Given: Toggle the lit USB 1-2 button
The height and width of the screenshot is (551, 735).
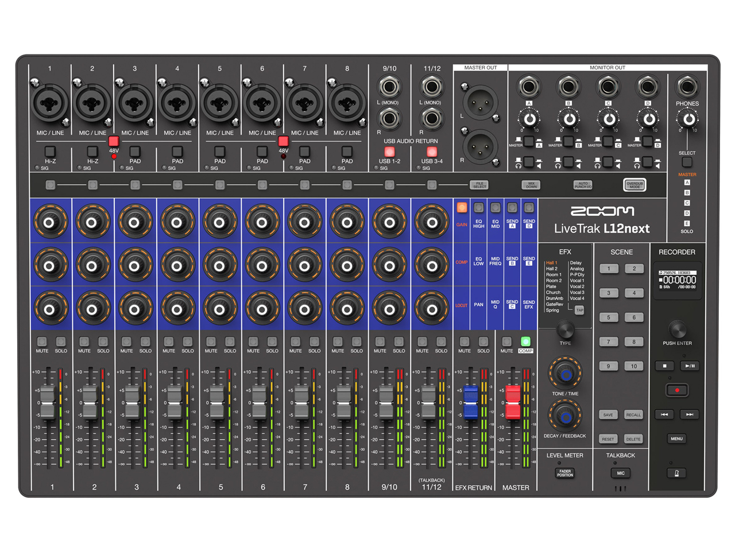Looking at the screenshot, I should pyautogui.click(x=389, y=152).
